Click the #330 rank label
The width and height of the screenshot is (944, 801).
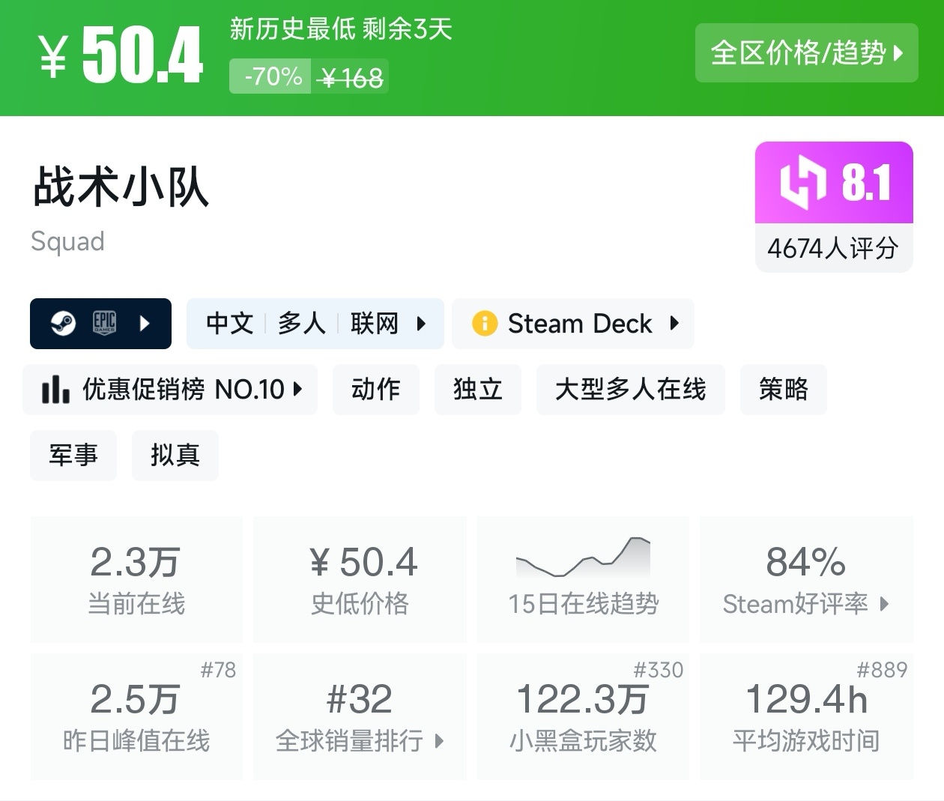click(x=659, y=669)
